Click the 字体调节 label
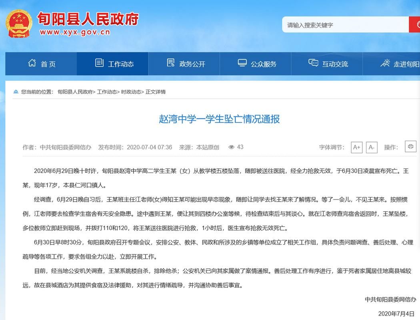 click(331, 147)
